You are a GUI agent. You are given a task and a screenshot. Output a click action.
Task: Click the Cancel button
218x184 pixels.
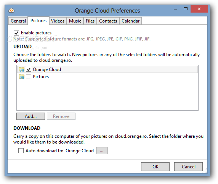coord(188,166)
